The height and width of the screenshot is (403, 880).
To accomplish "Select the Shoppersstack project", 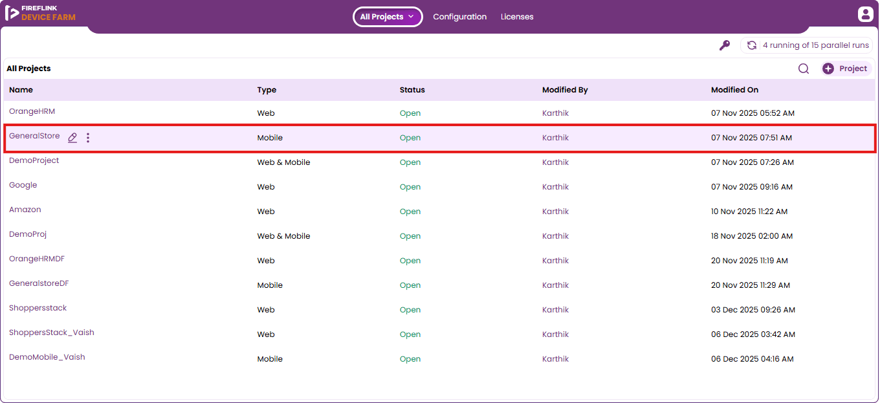I will [38, 308].
